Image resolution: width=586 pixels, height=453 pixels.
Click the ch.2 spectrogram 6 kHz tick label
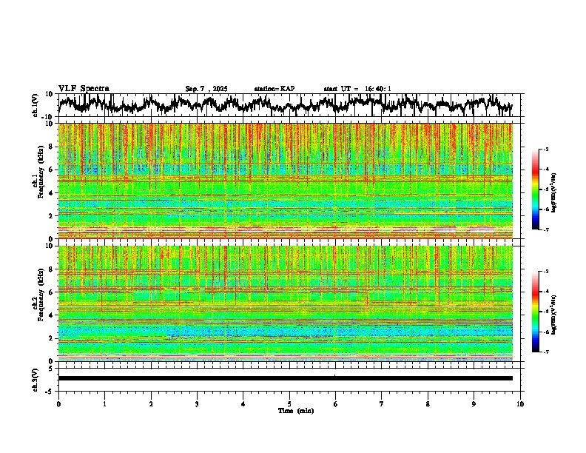pos(52,292)
